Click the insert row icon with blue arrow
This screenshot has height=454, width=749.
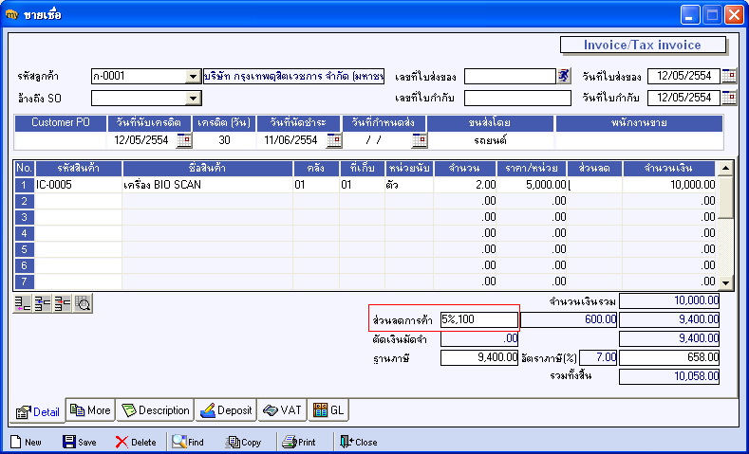click(x=43, y=303)
